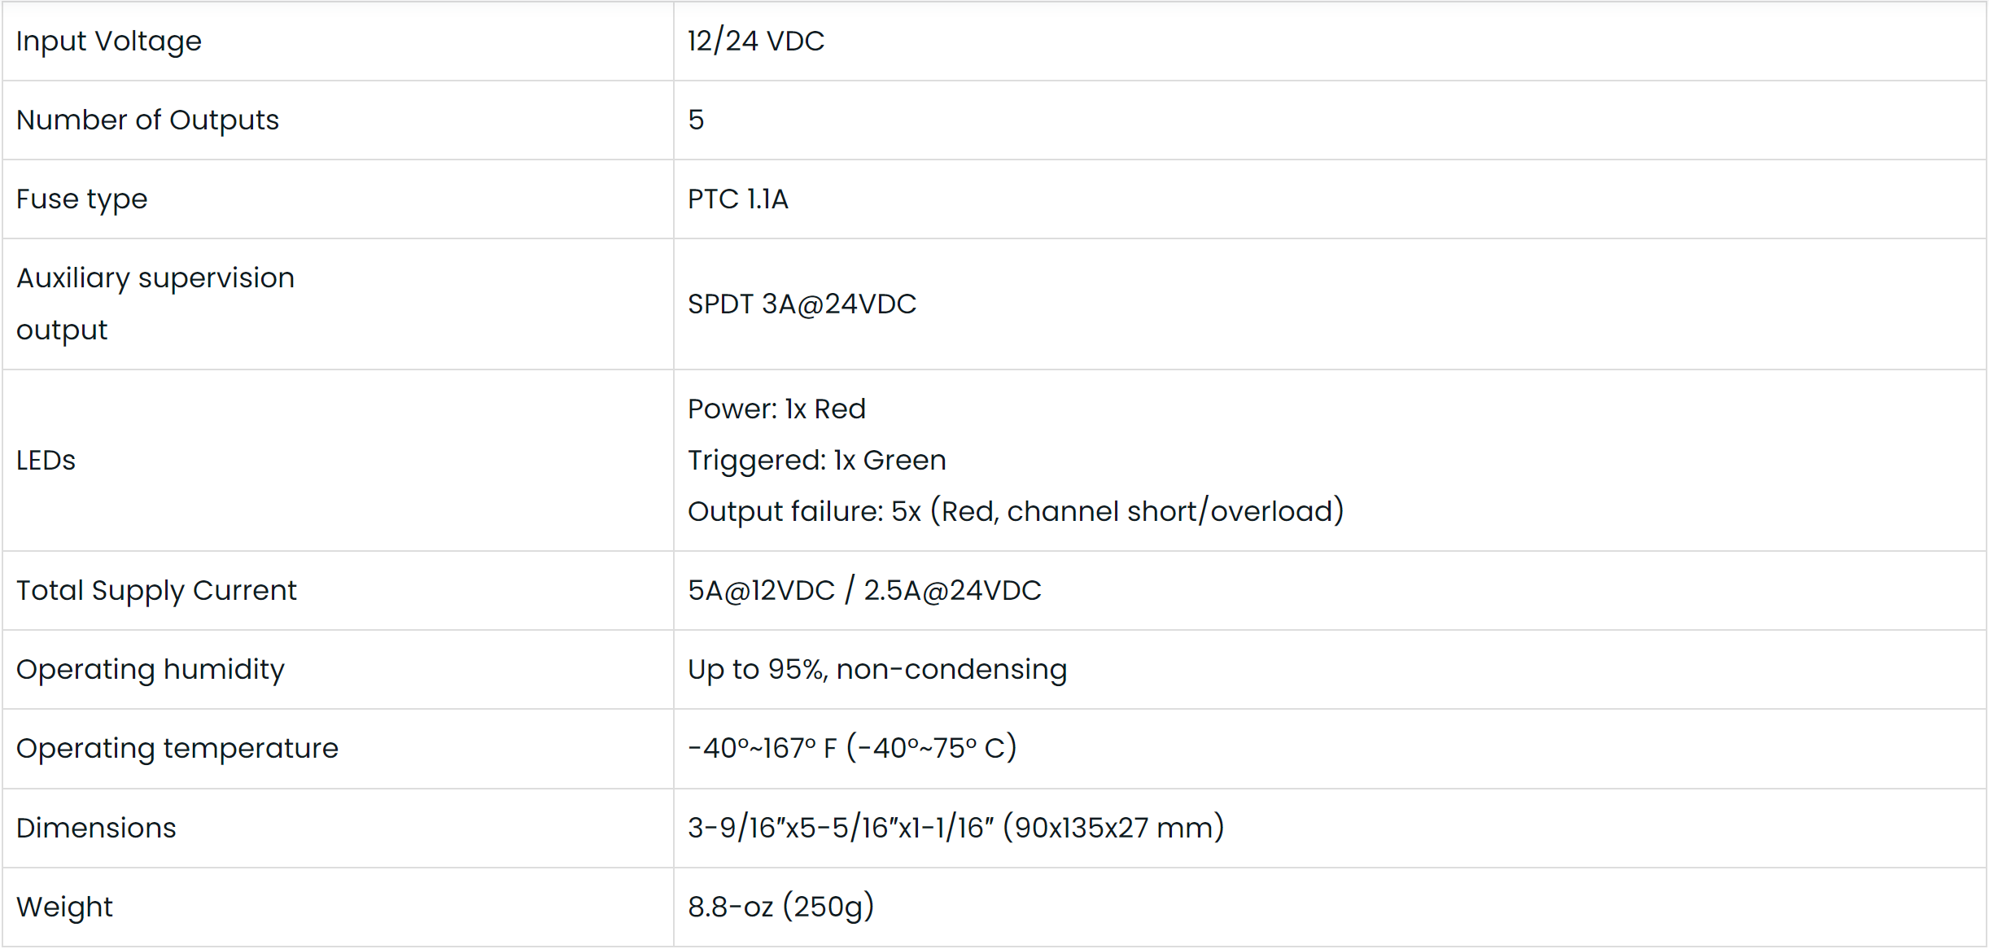Click the "LEDs" row label

click(x=46, y=460)
